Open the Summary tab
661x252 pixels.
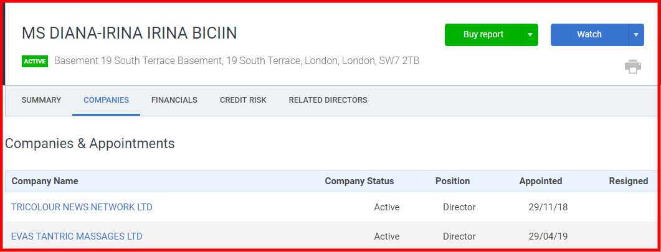tap(41, 100)
